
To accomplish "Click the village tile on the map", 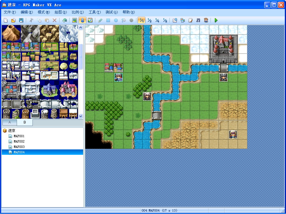I will pos(114,68).
